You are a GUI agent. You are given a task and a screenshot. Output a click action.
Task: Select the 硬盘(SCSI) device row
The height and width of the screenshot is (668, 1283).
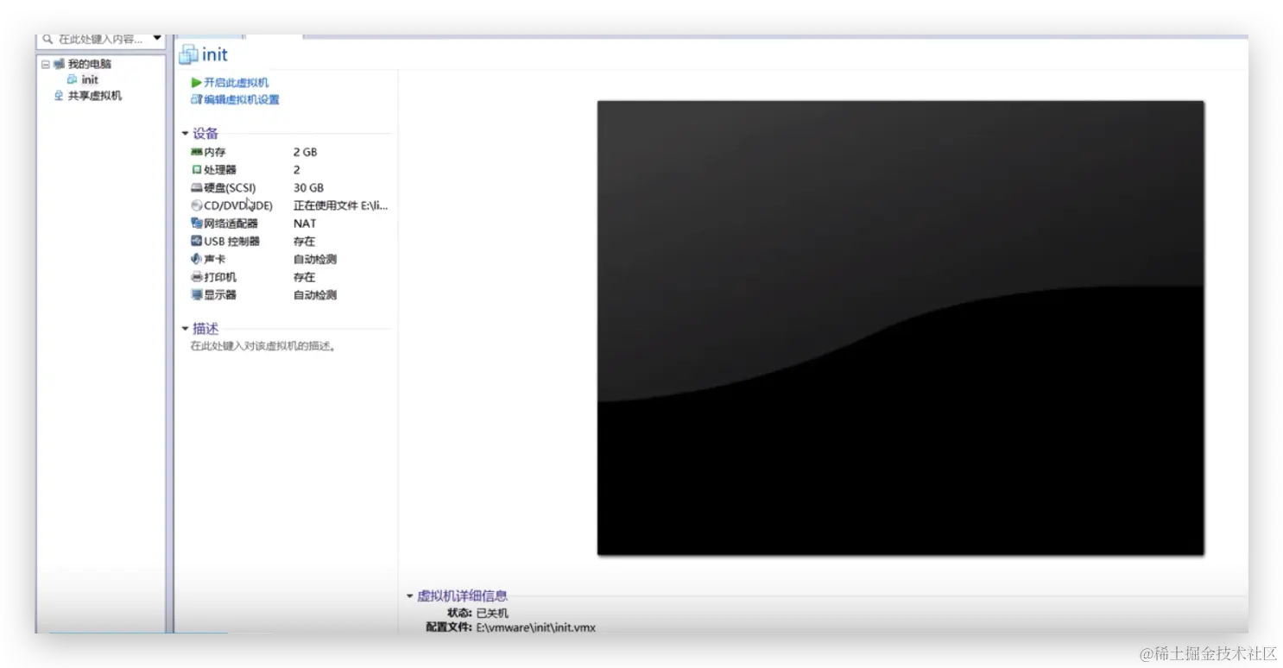[x=290, y=188]
